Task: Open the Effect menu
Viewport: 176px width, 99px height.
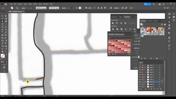Action: point(35,4)
